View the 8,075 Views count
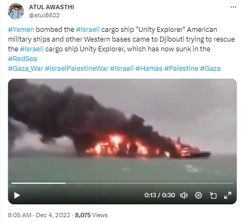 91,215
